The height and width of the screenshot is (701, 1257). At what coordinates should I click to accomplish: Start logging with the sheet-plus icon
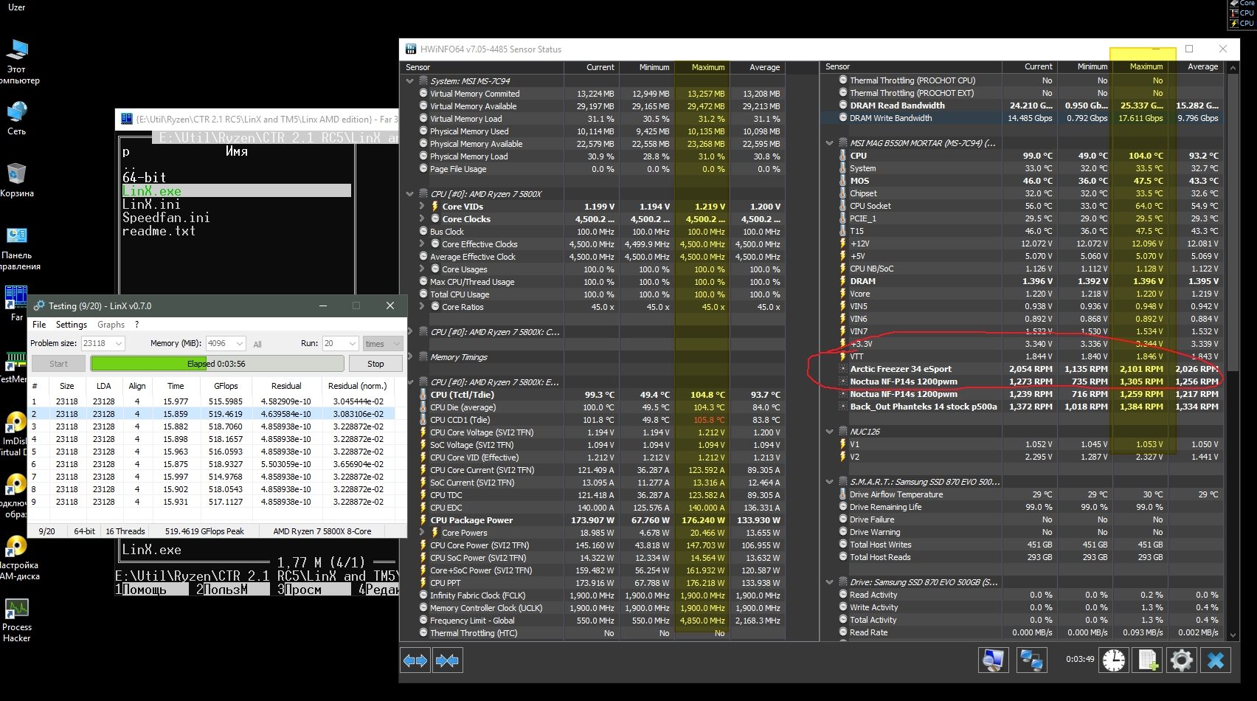pyautogui.click(x=1148, y=660)
